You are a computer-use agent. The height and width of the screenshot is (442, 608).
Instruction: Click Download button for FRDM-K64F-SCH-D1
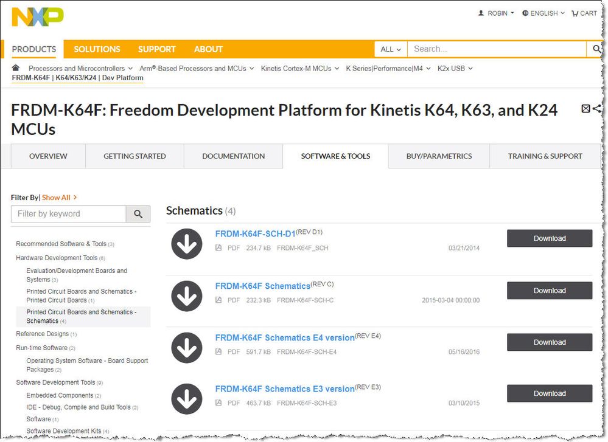[x=550, y=238]
